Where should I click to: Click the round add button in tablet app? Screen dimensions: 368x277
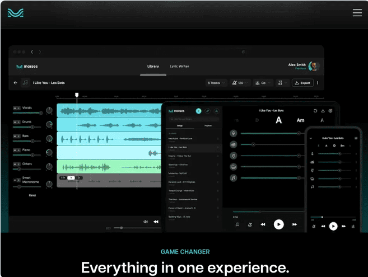(198, 111)
